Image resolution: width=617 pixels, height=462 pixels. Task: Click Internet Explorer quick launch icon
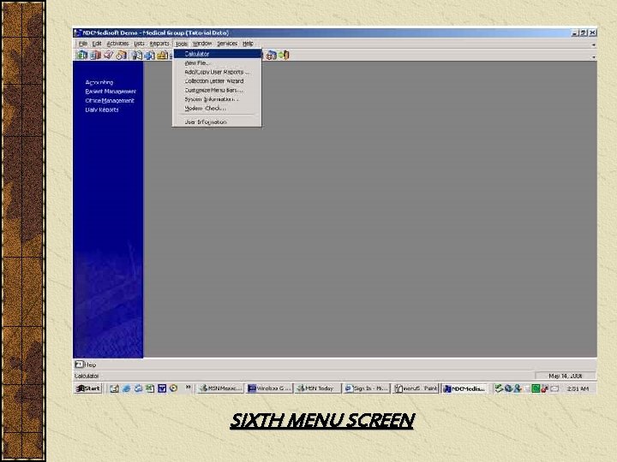coord(126,388)
